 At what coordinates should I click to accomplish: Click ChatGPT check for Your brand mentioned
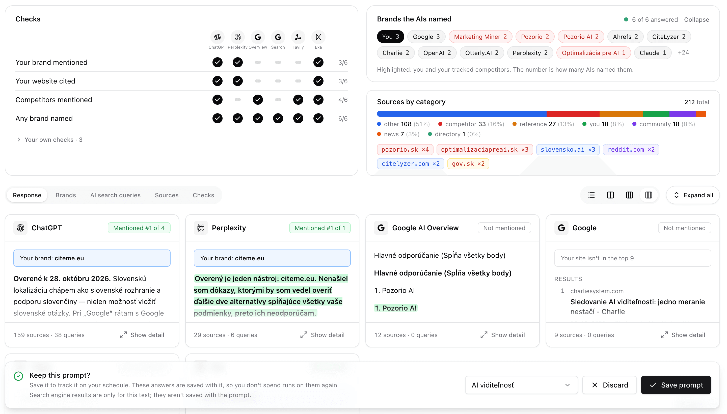217,62
